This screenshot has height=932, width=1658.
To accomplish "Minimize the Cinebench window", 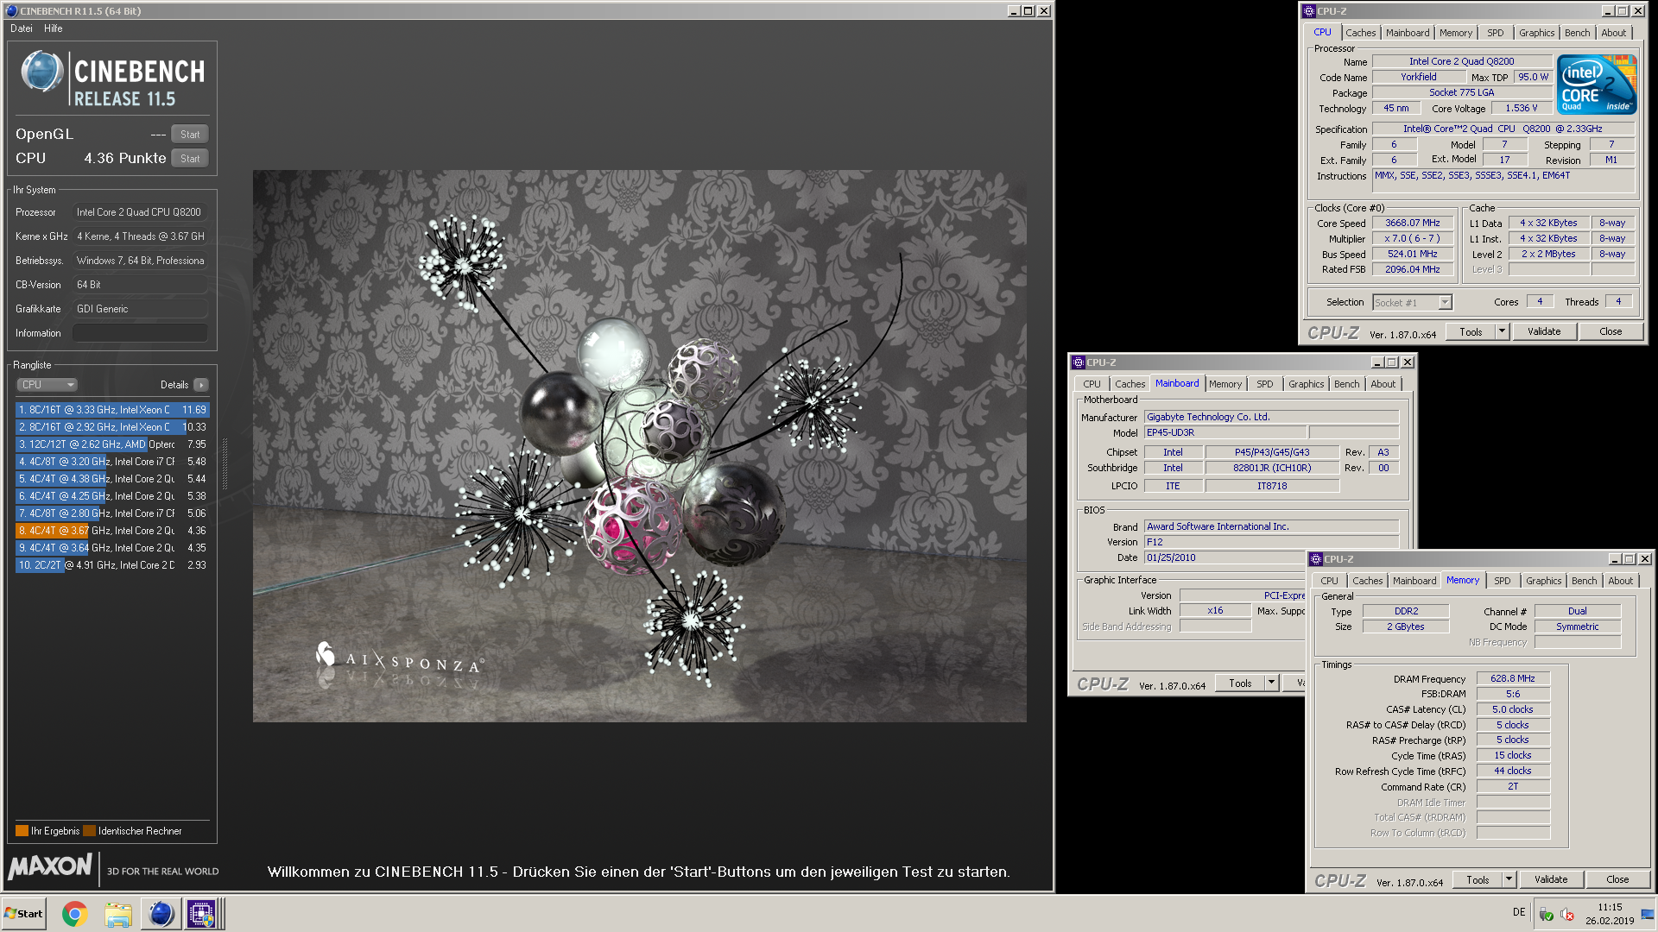I will tap(1014, 11).
